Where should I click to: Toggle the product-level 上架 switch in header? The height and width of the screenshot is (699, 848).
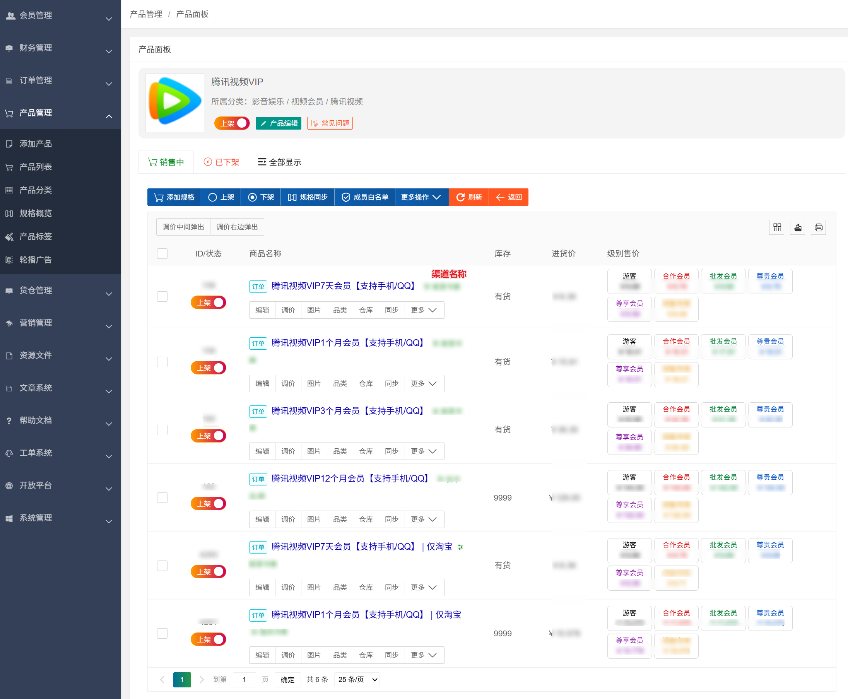[232, 123]
